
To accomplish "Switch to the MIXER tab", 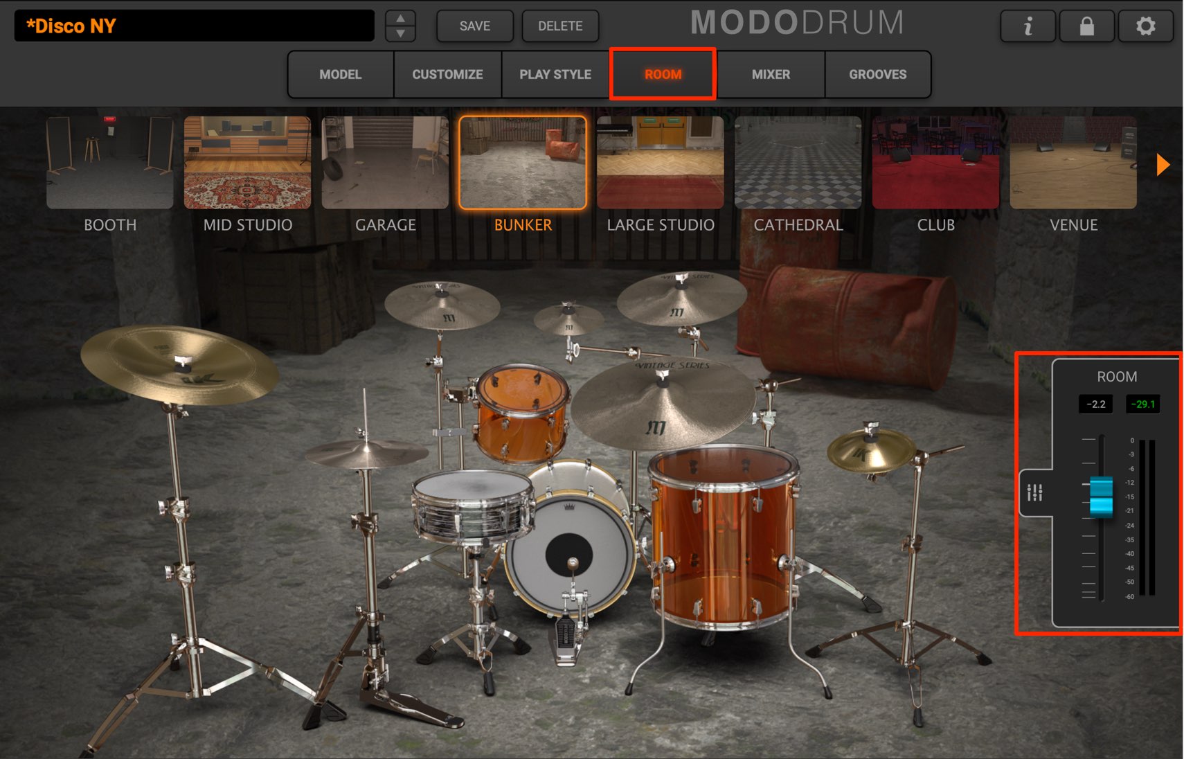I will 771,74.
